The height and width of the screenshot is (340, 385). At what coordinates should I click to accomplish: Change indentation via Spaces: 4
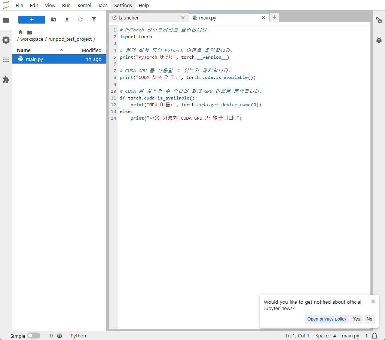[x=326, y=336]
